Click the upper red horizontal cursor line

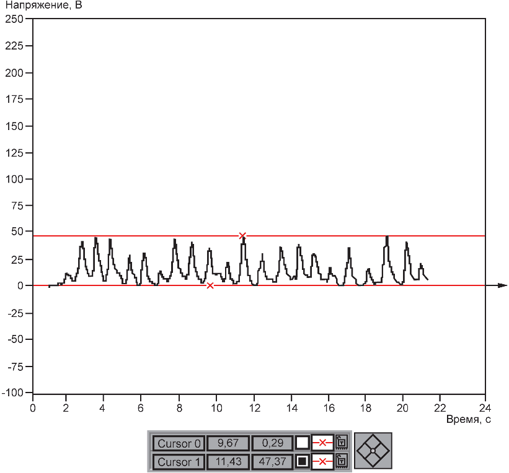click(357, 236)
